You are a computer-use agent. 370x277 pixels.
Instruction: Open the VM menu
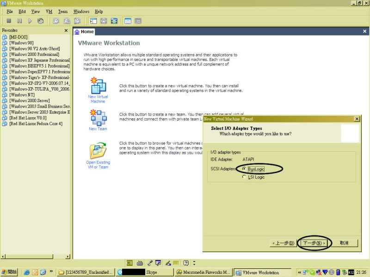tap(49, 12)
